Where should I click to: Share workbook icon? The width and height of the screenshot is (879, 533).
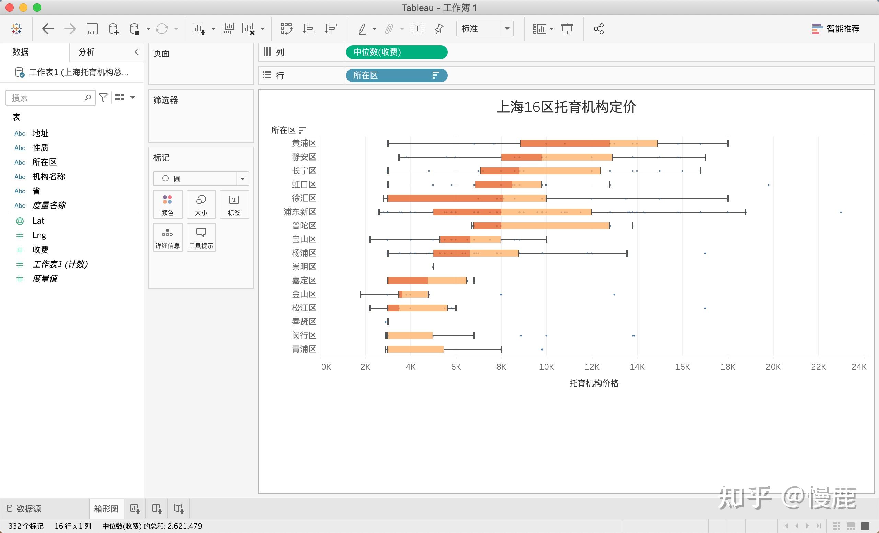[x=598, y=28]
